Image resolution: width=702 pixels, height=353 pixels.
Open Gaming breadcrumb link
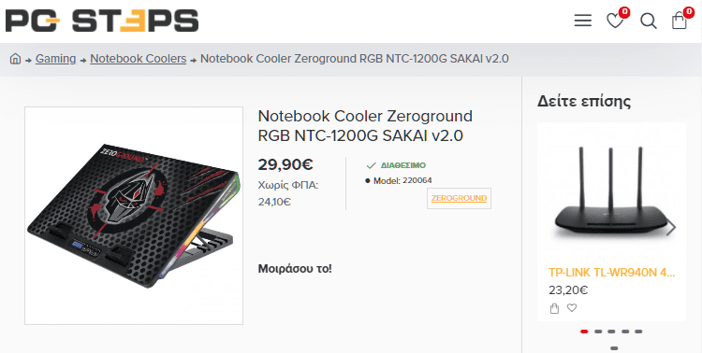pos(55,59)
